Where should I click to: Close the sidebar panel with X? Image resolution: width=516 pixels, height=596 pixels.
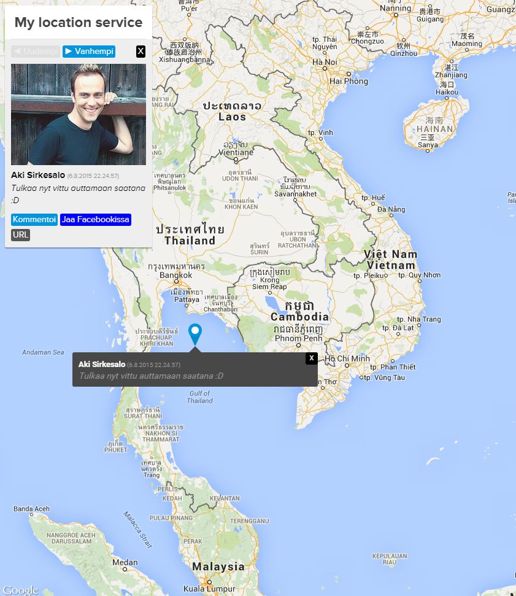(x=141, y=52)
